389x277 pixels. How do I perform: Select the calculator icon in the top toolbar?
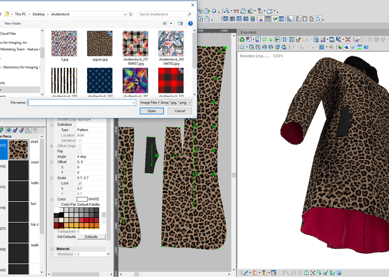tap(254, 19)
